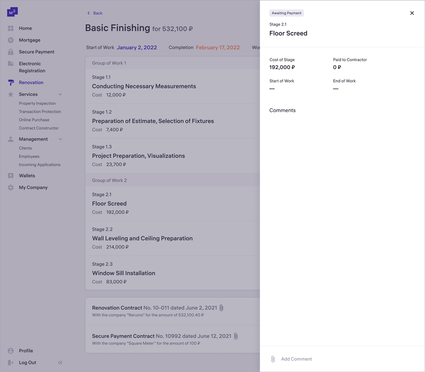Click the M2 logo

(12, 11)
